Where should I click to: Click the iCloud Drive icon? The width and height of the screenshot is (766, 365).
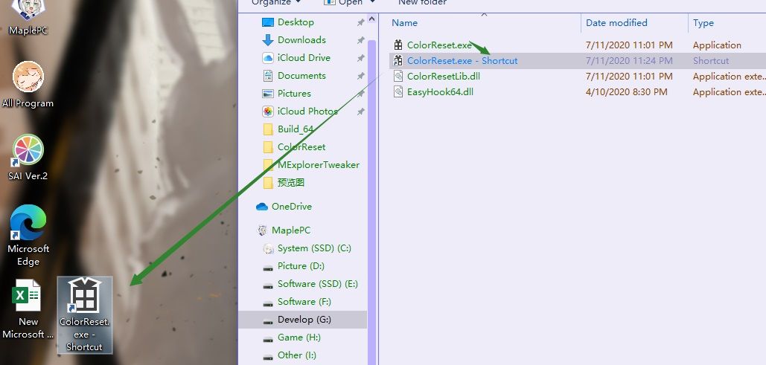(268, 58)
